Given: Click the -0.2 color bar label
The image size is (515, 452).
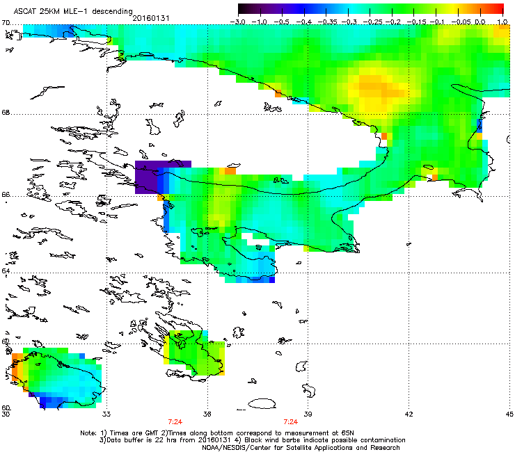Looking at the screenshot, I should (x=393, y=22).
